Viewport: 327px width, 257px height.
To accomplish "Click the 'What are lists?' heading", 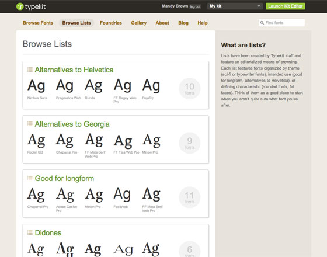I will (243, 45).
